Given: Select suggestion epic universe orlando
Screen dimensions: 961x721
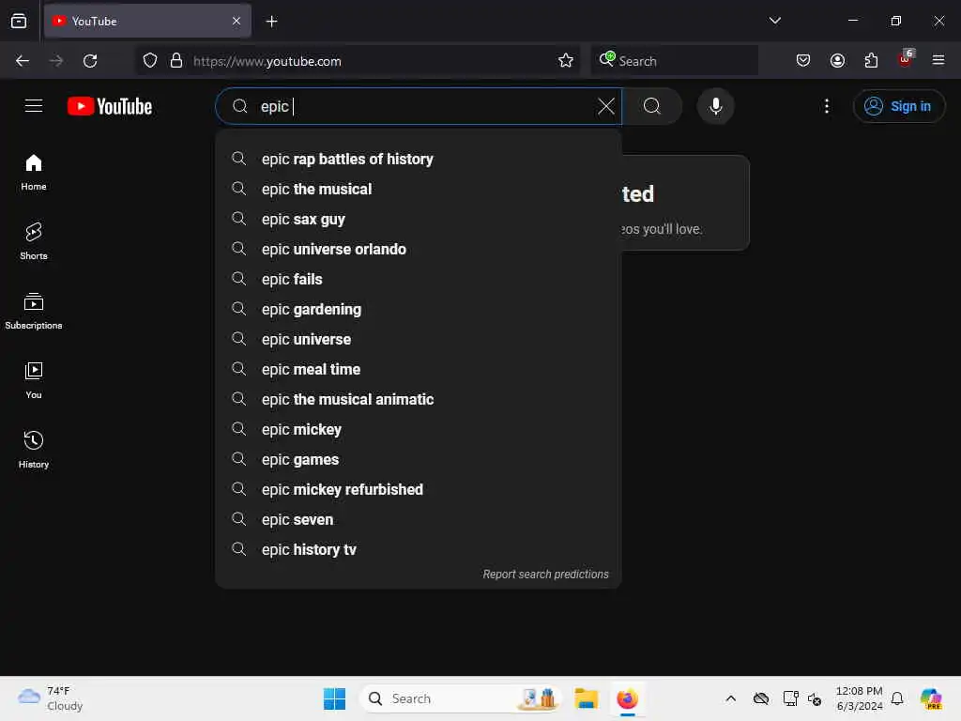Looking at the screenshot, I should 419,249.
